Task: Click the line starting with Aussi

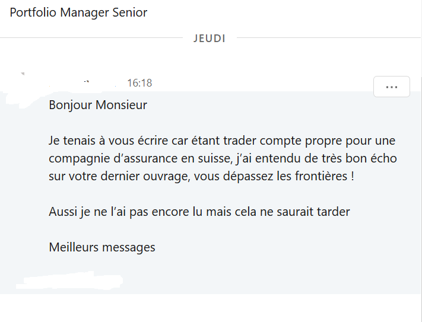Action: click(x=199, y=212)
